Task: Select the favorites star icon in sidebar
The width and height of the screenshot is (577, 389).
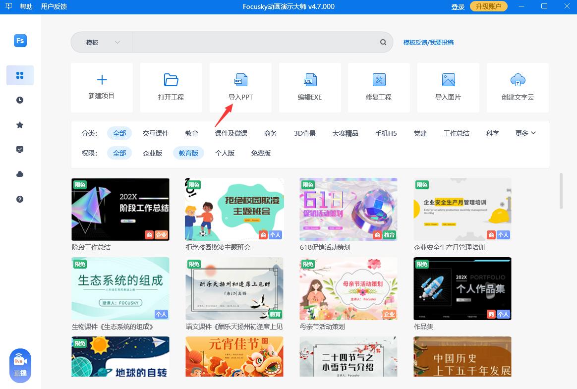Action: [x=20, y=125]
